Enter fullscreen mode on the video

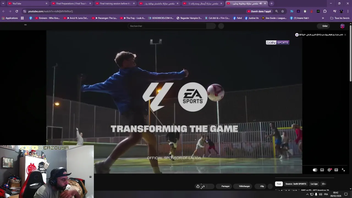click(343, 170)
